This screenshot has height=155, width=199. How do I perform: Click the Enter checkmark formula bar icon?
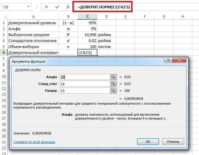(57, 7)
